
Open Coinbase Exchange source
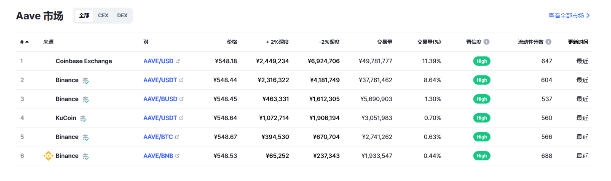[84, 61]
